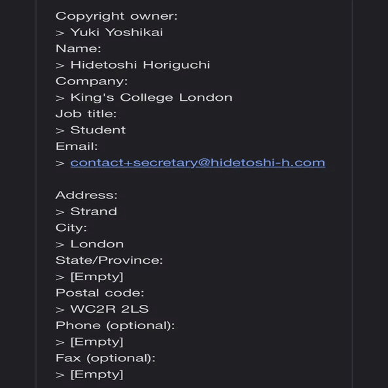
Task: Click the 'Address:' field label
Action: click(x=86, y=195)
